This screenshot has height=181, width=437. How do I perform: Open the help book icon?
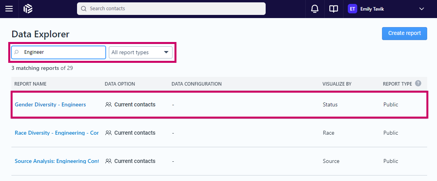[333, 9]
